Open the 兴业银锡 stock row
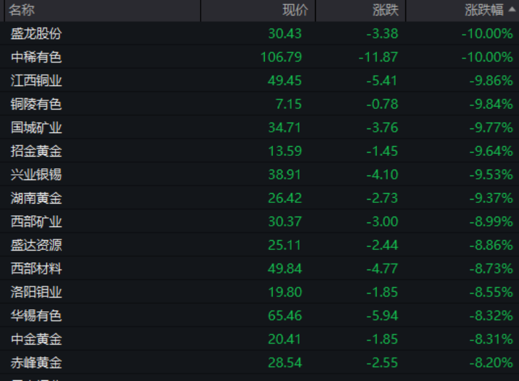519x381 pixels. [259, 174]
